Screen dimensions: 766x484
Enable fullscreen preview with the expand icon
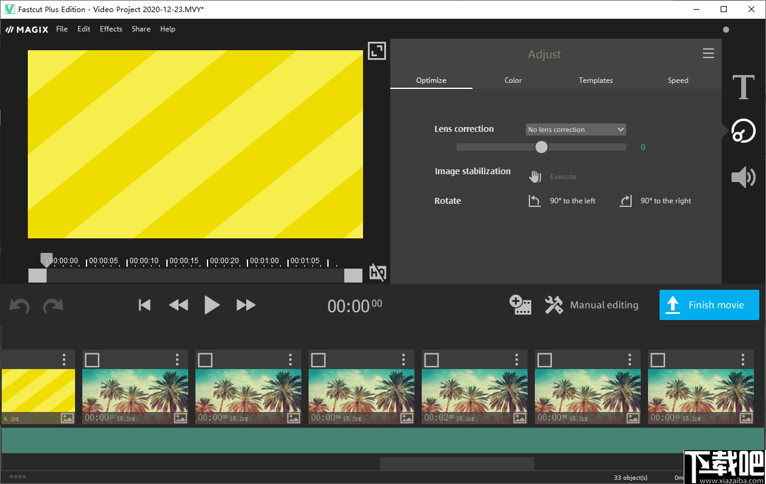pyautogui.click(x=376, y=51)
